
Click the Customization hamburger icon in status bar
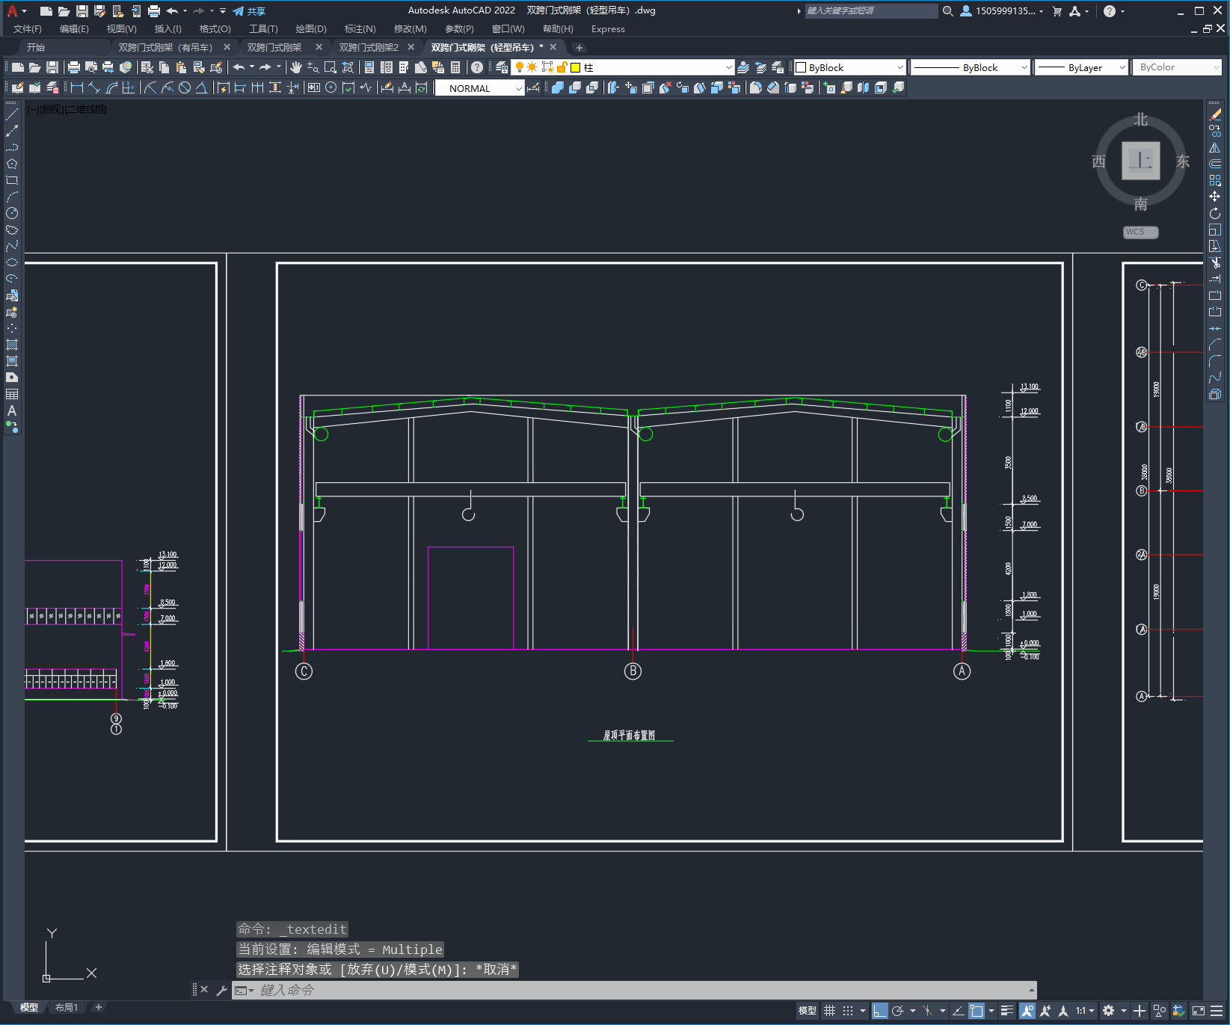coord(1217,1011)
